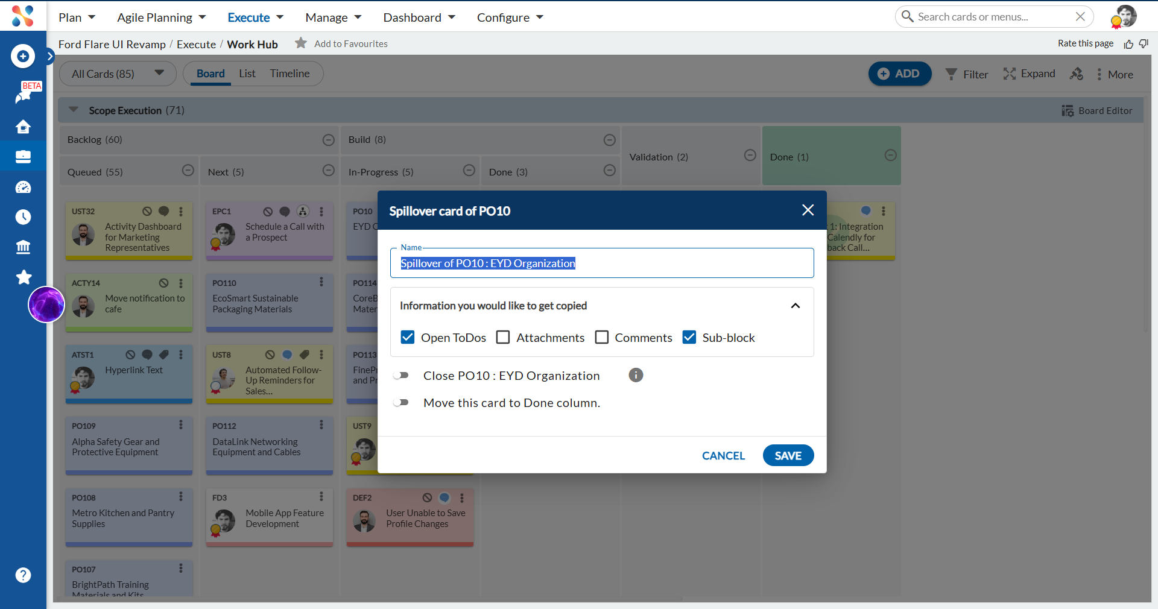Collapse the Scope Execution lane
Screen dimensions: 1158x609
point(74,110)
